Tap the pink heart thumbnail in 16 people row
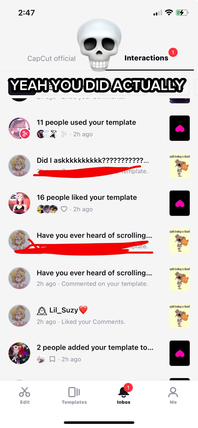Image resolution: width=198 pixels, height=428 pixels. click(180, 203)
